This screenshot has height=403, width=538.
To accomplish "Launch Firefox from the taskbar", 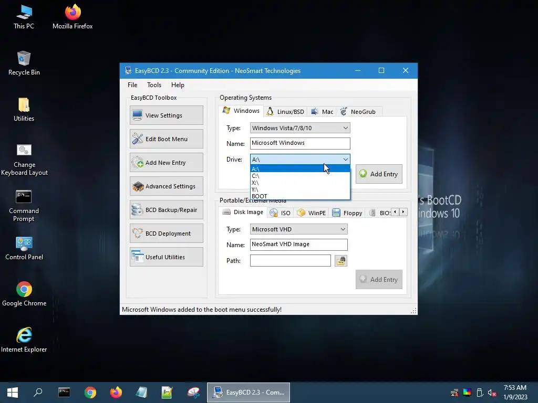I will [116, 393].
